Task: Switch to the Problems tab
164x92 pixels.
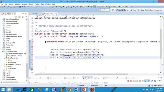Action: tap(77, 78)
